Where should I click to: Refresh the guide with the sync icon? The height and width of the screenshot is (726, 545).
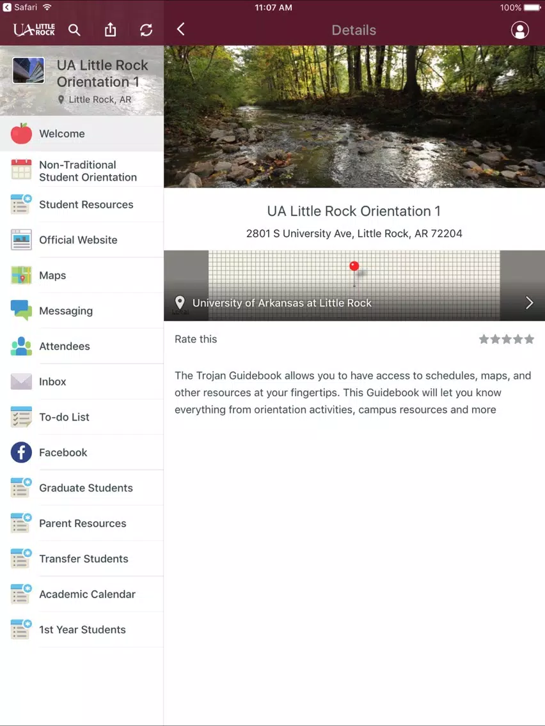[x=146, y=30]
